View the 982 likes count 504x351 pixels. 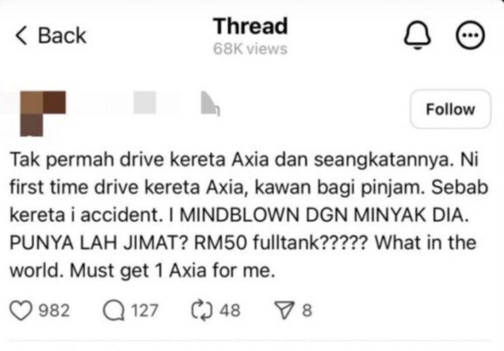(x=54, y=310)
